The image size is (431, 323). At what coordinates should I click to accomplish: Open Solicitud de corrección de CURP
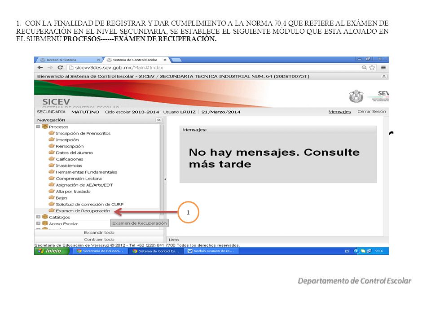[90, 205]
